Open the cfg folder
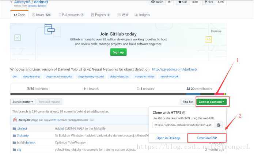This screenshot has height=154, width=254. point(19,150)
